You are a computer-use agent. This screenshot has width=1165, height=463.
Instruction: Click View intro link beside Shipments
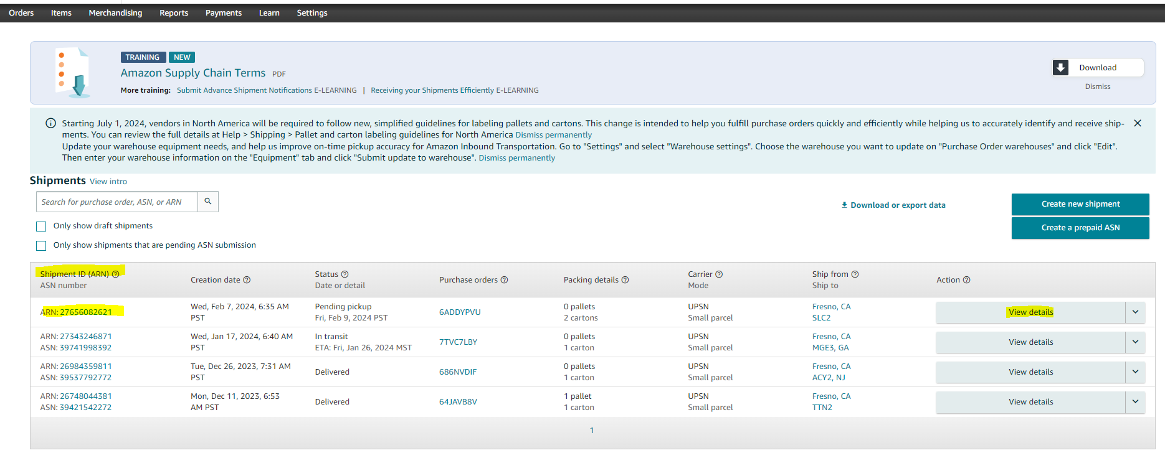[108, 182]
